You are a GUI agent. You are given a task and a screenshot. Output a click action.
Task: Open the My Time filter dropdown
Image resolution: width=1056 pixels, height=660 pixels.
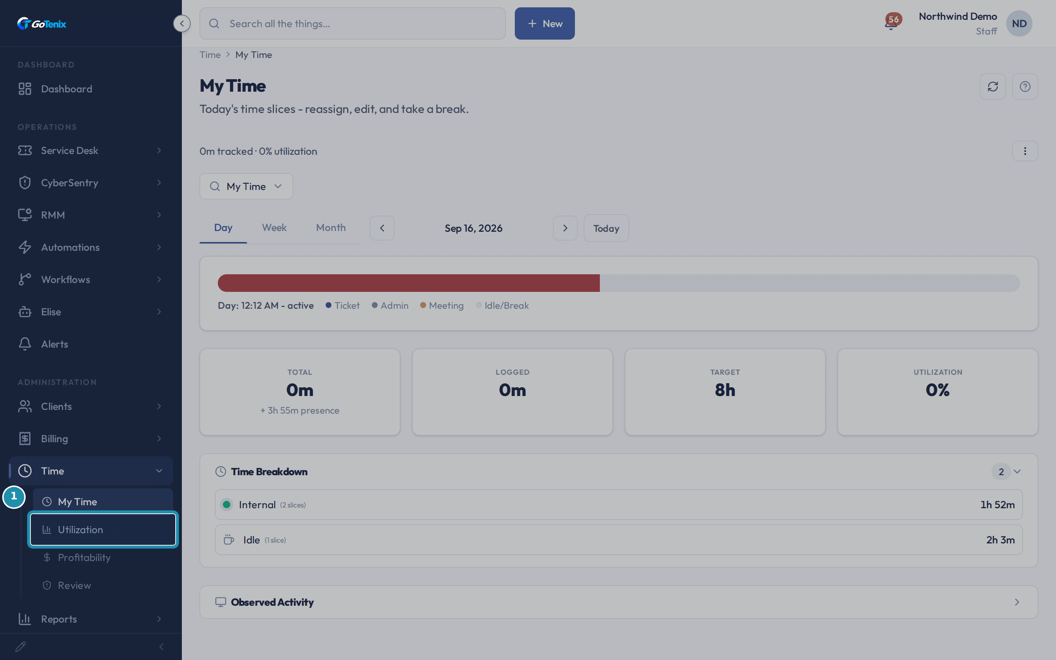246,186
